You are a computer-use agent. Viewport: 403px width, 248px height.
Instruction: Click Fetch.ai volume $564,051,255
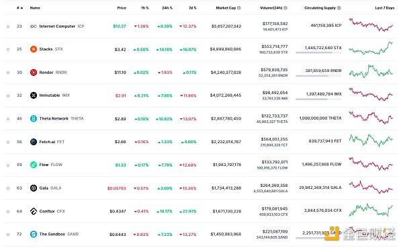click(274, 139)
